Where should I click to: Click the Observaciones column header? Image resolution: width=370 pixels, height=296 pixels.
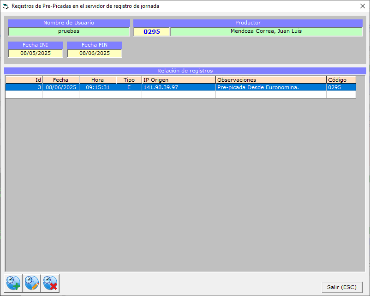(271, 80)
